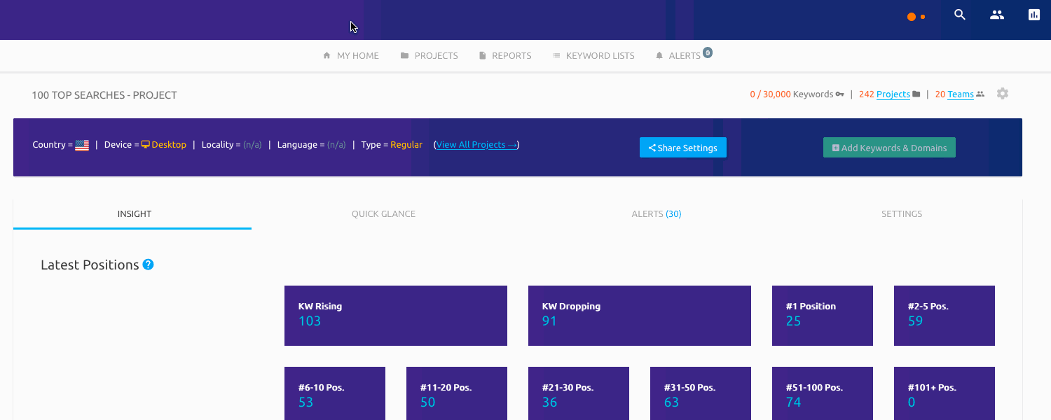Open the users icon in top bar
1051x420 pixels.
(997, 15)
